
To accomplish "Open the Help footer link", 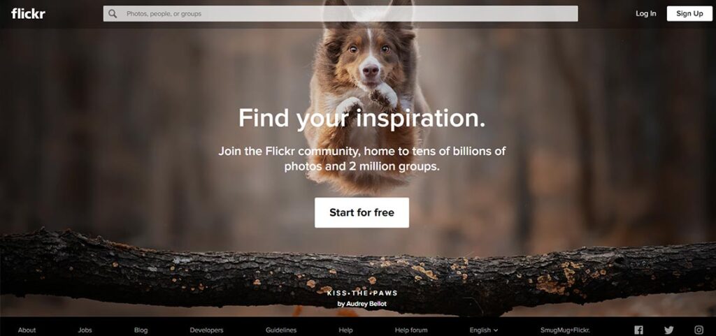I will pos(345,330).
